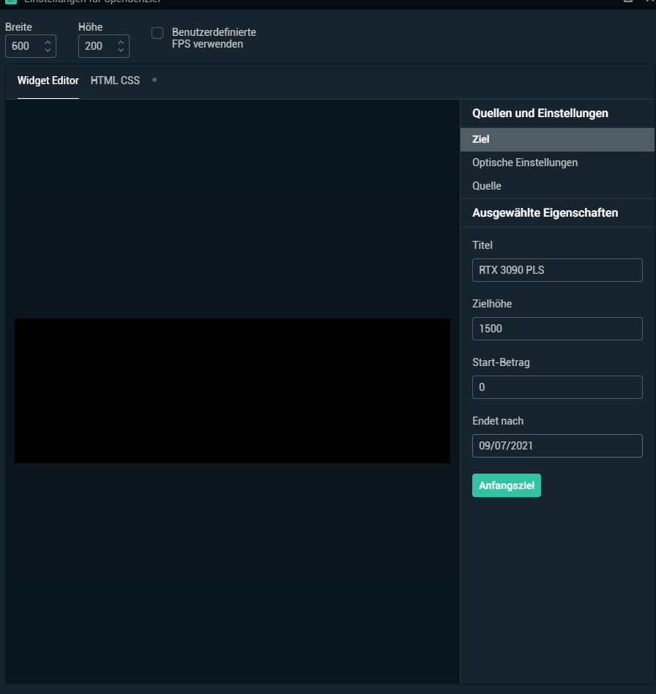Click the black widget preview area
This screenshot has height=694, width=656.
pyautogui.click(x=232, y=391)
